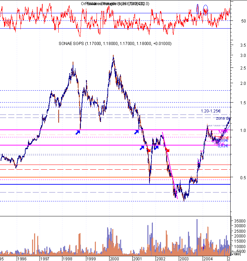Select the 0,82€ support annotation
The width and height of the screenshot is (247, 261).
click(x=223, y=146)
